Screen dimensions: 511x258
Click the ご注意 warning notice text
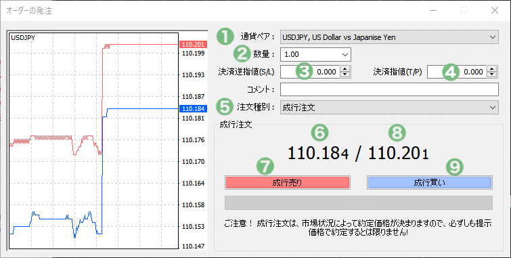coord(358,228)
